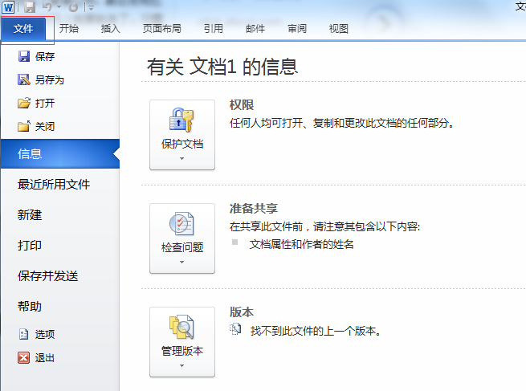Click the save icon in quick access toolbar
The height and width of the screenshot is (391, 526).
[x=30, y=7]
